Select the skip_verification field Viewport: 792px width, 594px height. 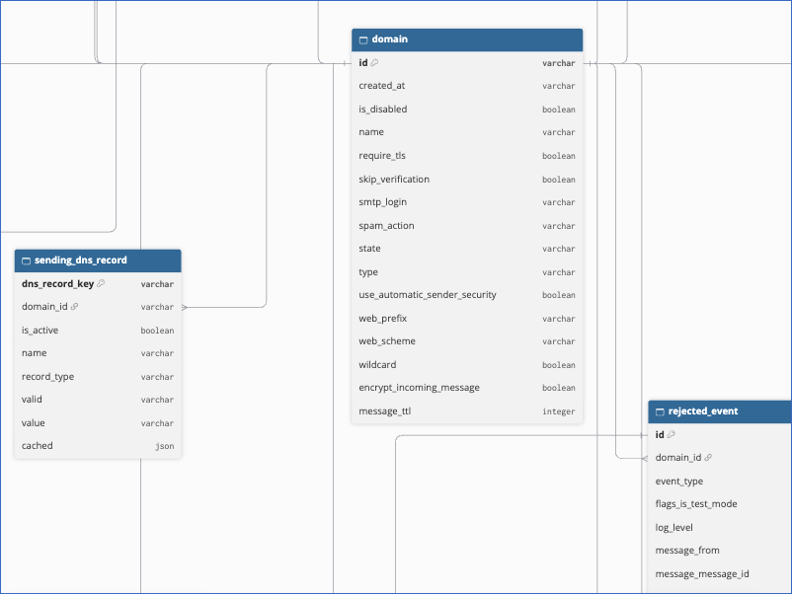pos(467,180)
